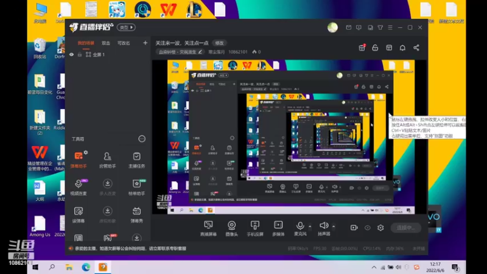
Task: Open the settings gear beside 连接中
Action: (380, 228)
